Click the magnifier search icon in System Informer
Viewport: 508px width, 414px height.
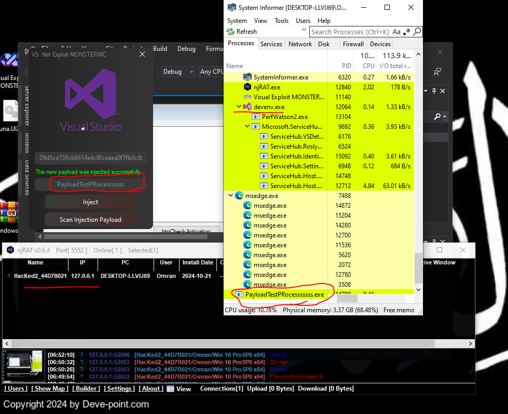tap(416, 32)
